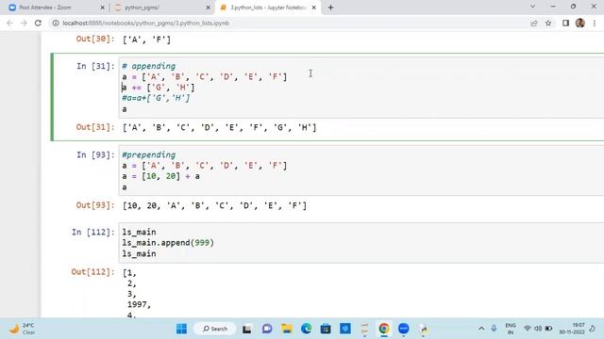Open the Chrome side panel
Viewport: 604px width, 339px height.
[565, 23]
